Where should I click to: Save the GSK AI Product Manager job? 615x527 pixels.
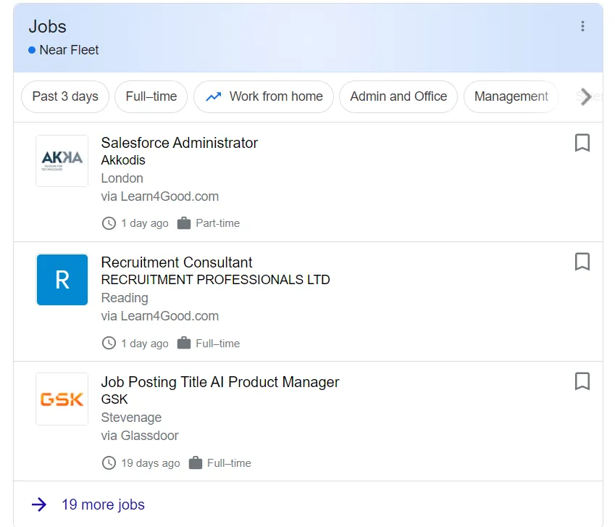coord(582,382)
